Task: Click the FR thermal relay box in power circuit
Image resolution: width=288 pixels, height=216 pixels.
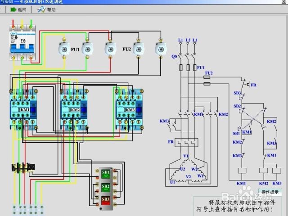Action: point(186,143)
